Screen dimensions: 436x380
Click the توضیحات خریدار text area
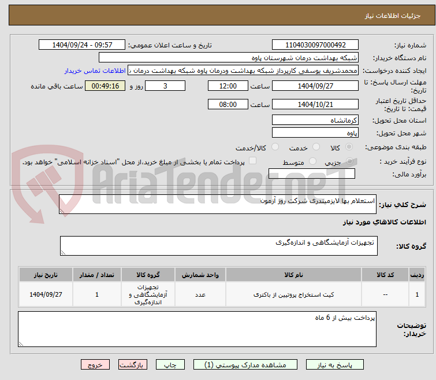point(197,329)
